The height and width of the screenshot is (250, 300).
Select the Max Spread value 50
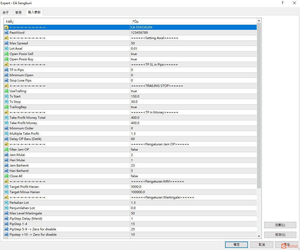[x=133, y=43]
